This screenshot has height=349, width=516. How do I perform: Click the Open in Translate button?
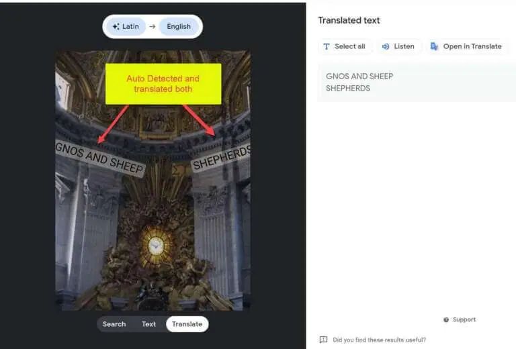pos(466,47)
